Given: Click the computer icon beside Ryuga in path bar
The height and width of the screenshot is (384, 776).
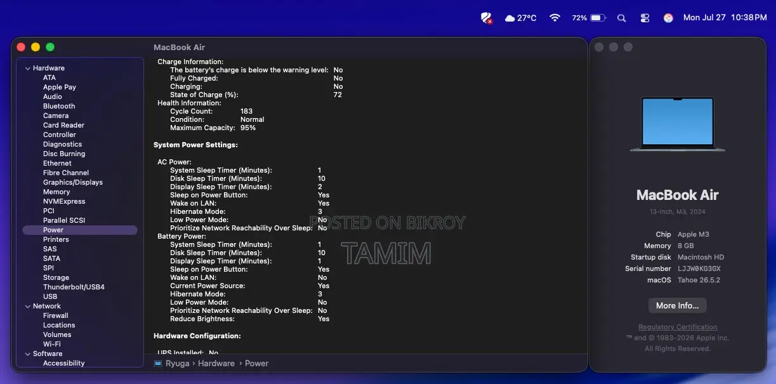Looking at the screenshot, I should (x=158, y=363).
